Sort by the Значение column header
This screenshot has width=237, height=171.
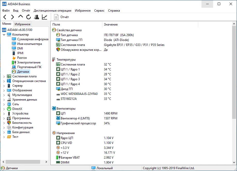point(150,25)
